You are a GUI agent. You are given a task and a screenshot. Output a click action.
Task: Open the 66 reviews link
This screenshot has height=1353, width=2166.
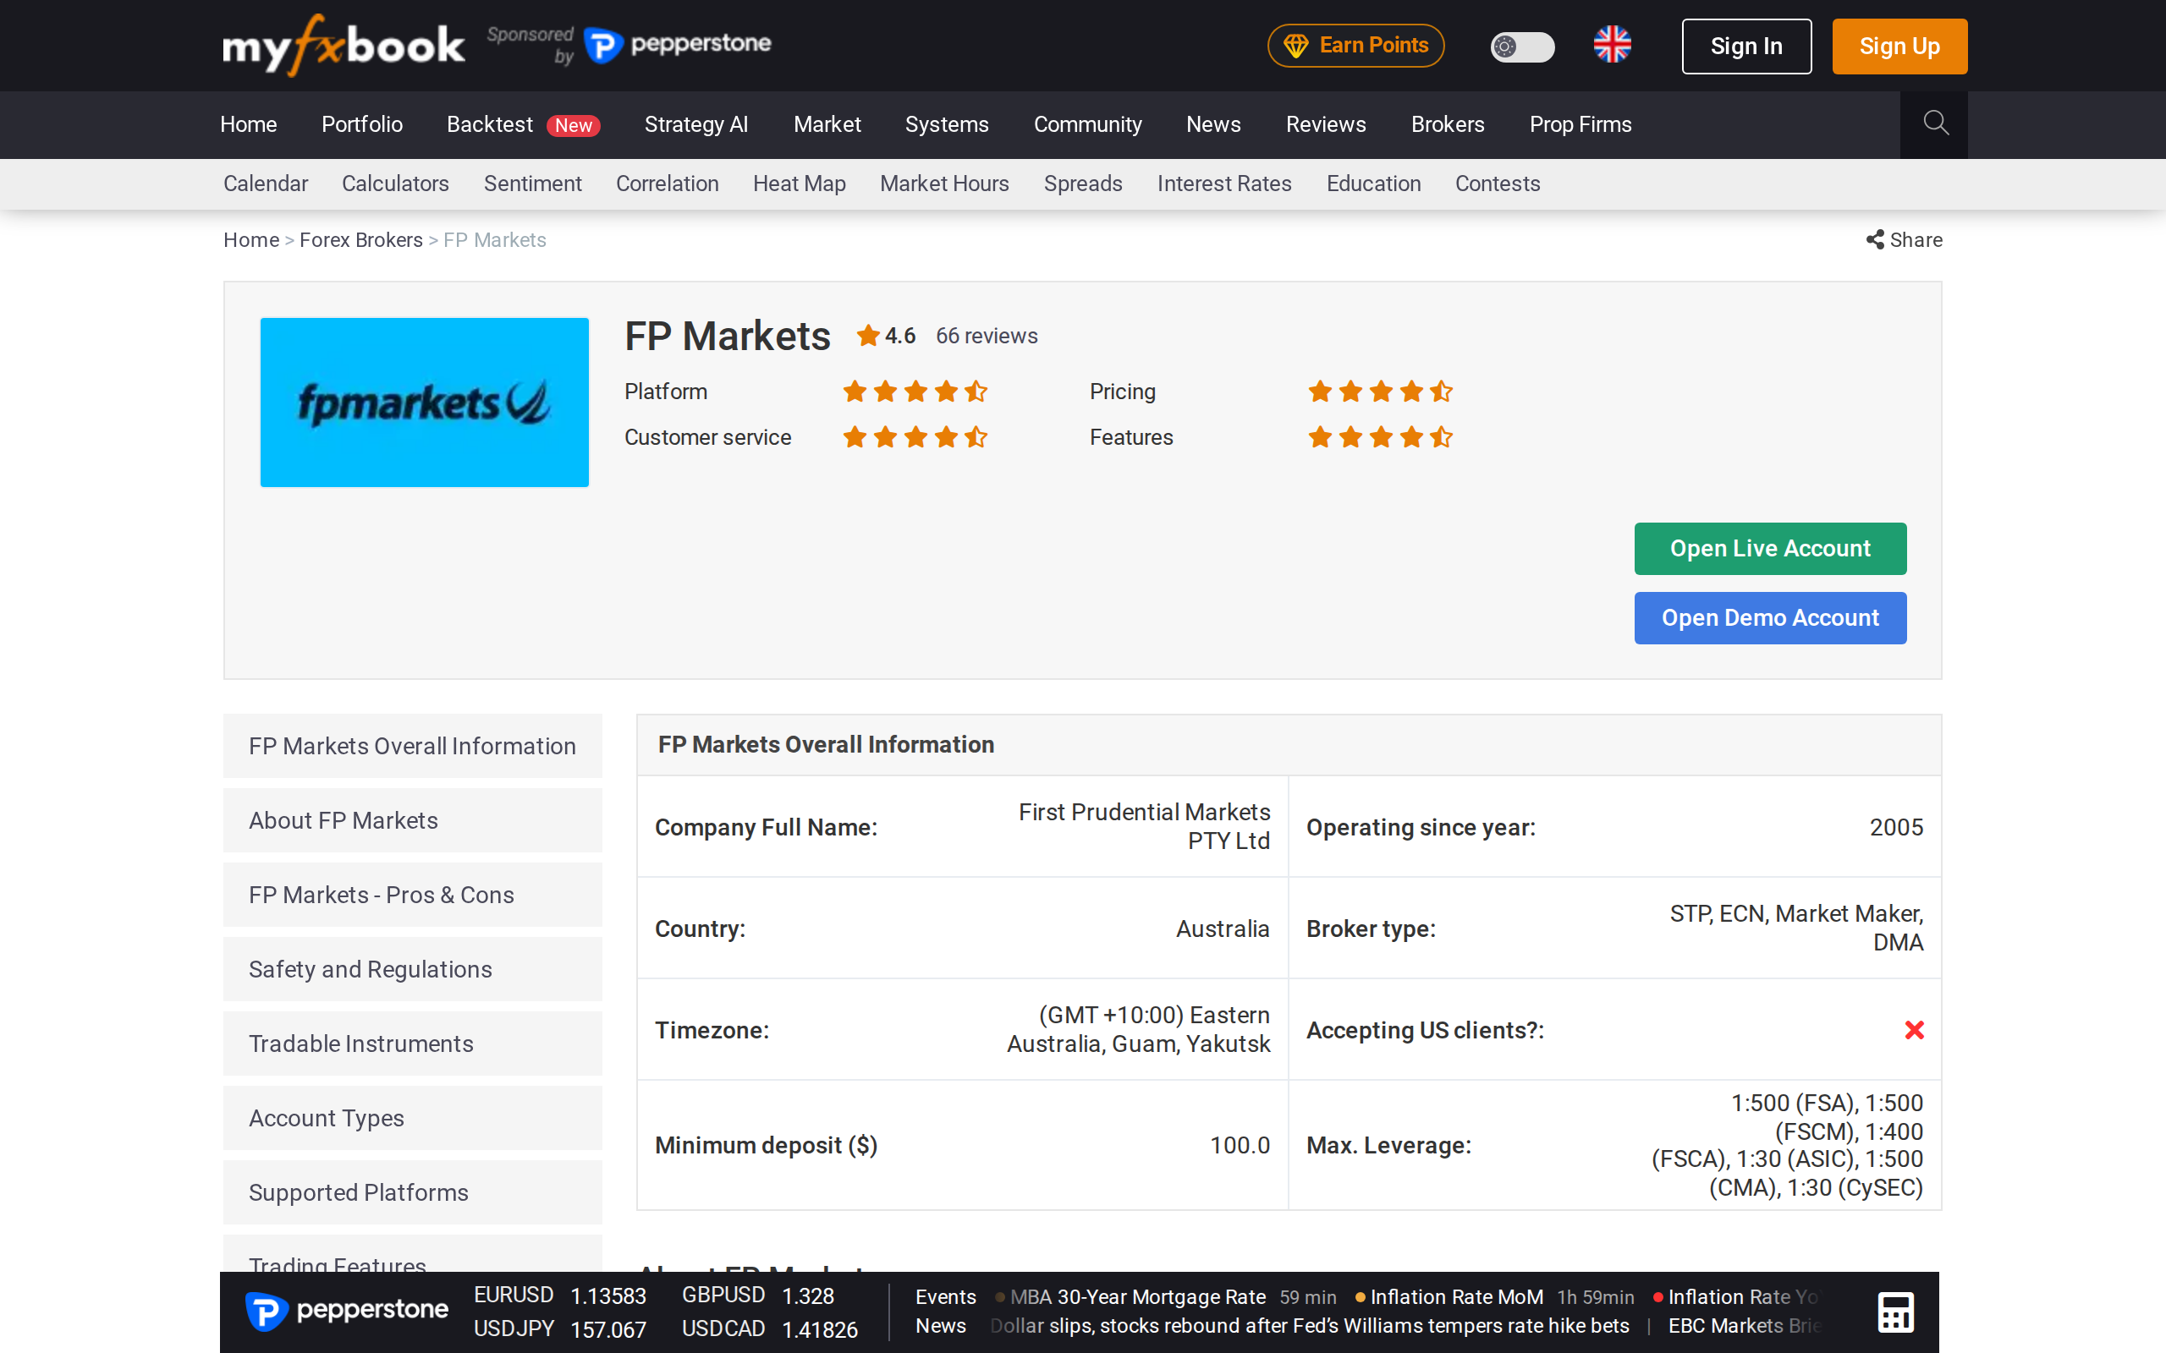click(987, 336)
